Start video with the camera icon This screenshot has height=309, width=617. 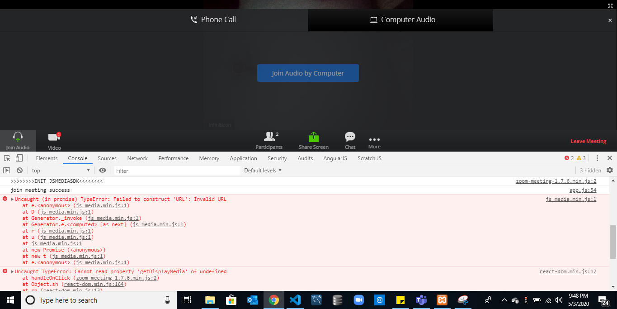[54, 137]
